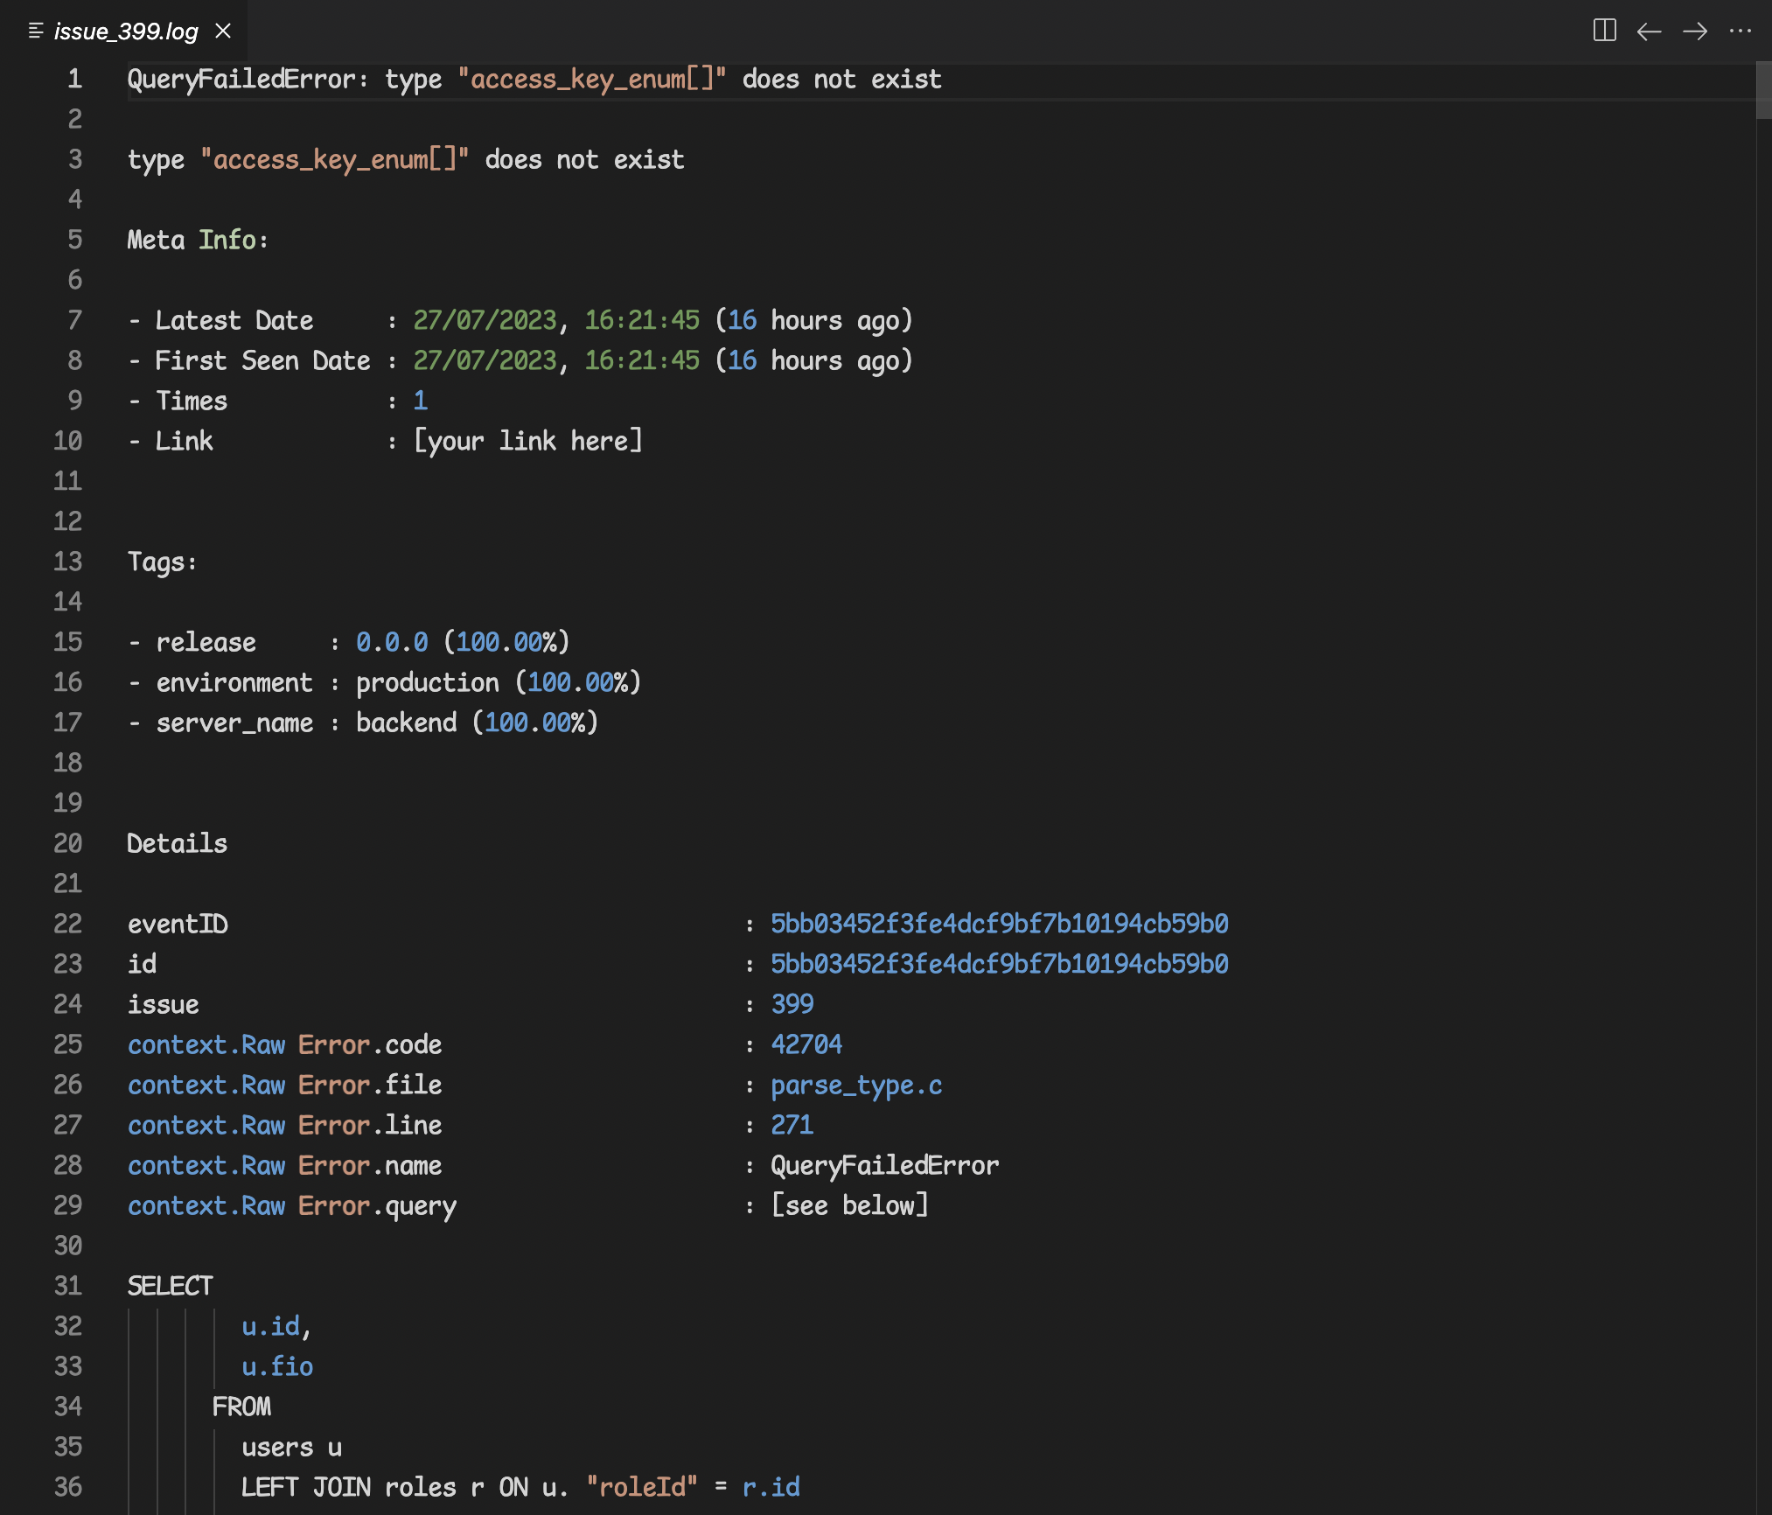Click the release version 0.0.0
Image resolution: width=1772 pixels, height=1515 pixels.
(392, 642)
